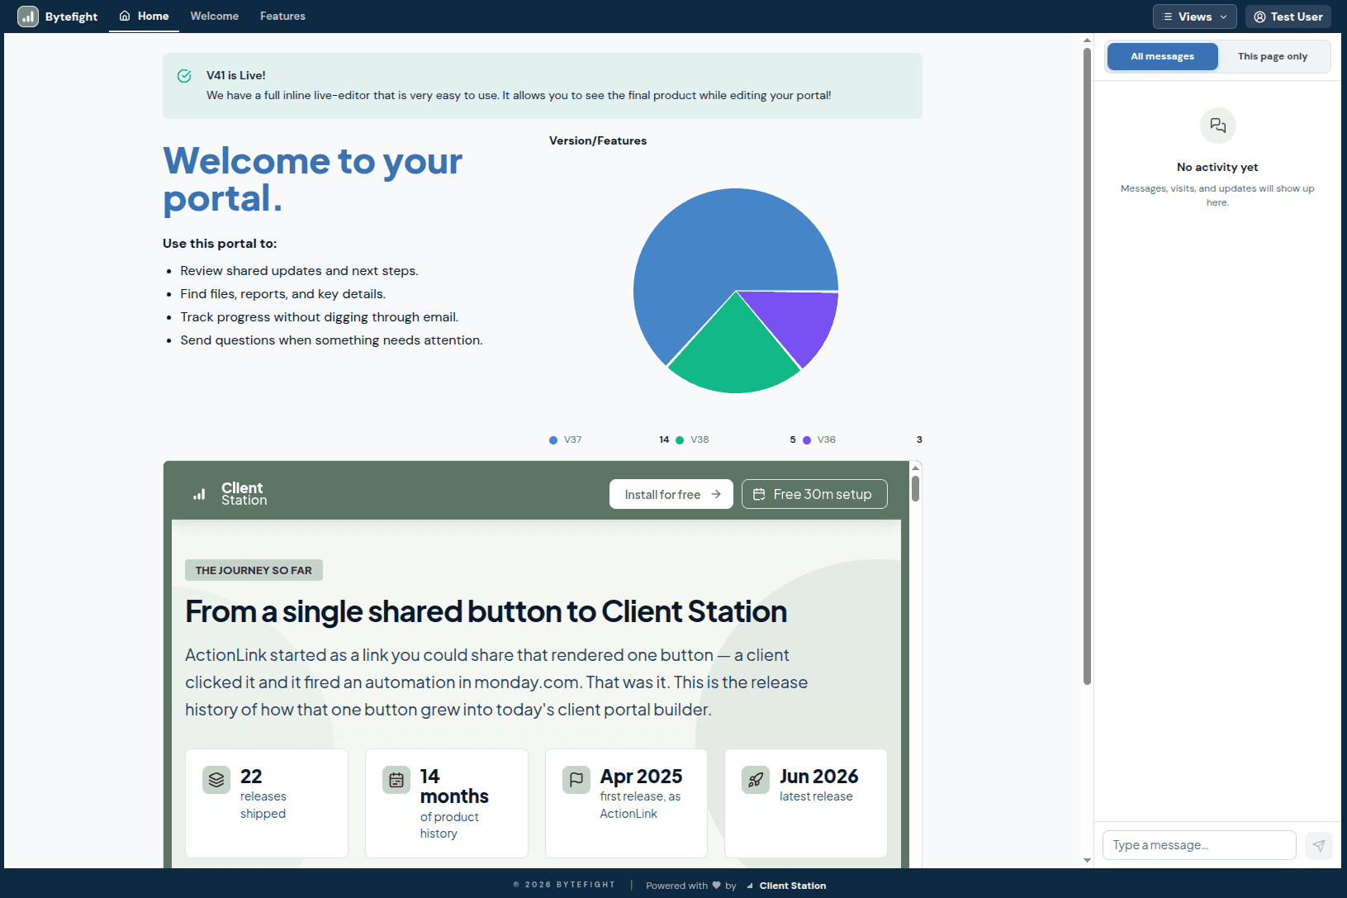Toggle the V36 legend dot
This screenshot has height=898, width=1347.
807,440
